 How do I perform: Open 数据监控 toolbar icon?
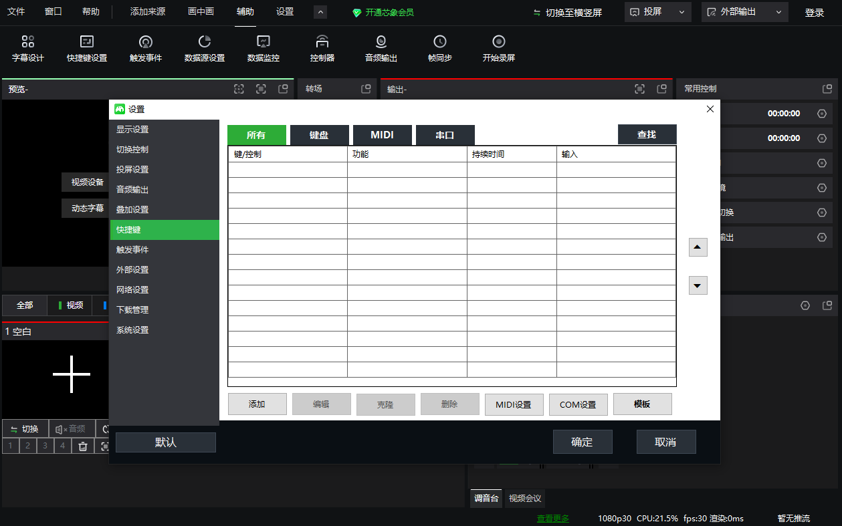[x=264, y=49]
